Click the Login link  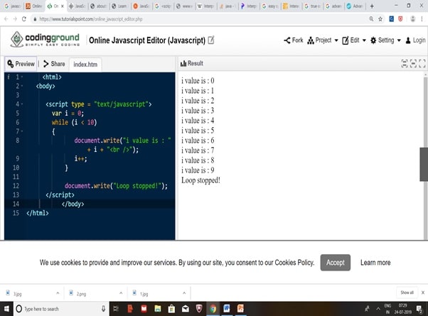click(415, 40)
